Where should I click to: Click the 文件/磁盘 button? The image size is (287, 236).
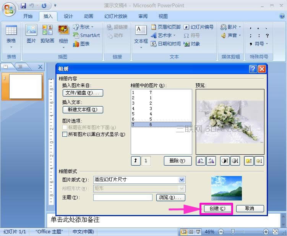click(x=83, y=93)
